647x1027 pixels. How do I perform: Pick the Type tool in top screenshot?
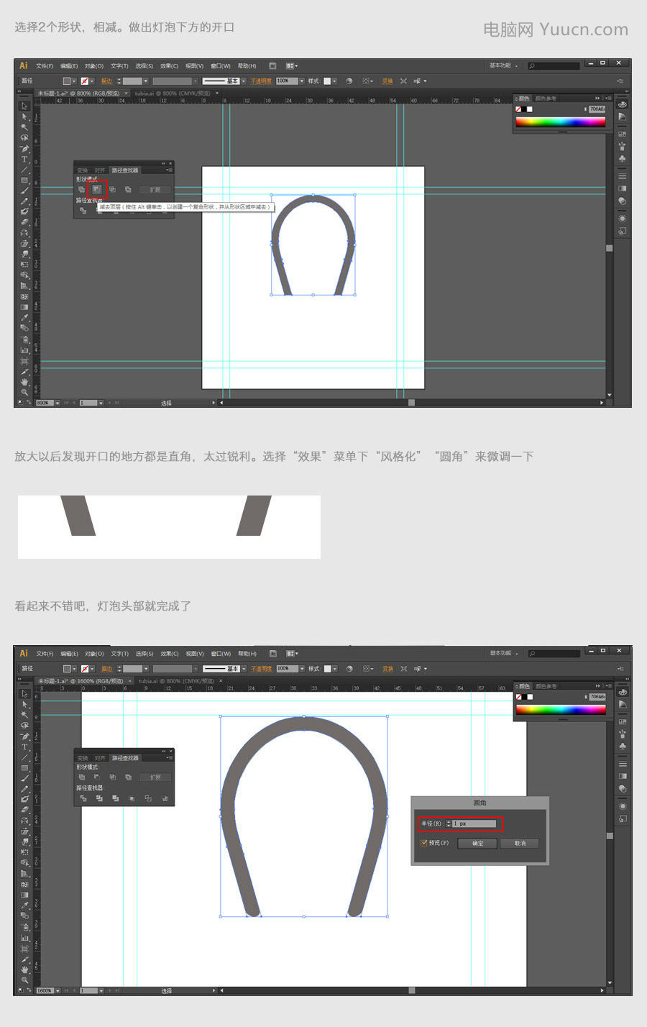click(24, 159)
